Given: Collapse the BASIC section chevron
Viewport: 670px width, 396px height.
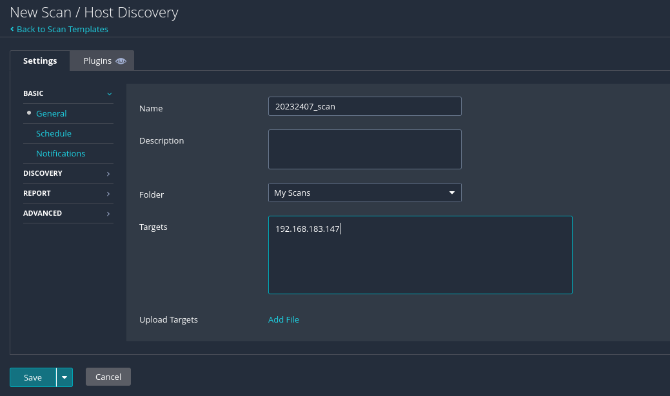Looking at the screenshot, I should click(x=109, y=94).
